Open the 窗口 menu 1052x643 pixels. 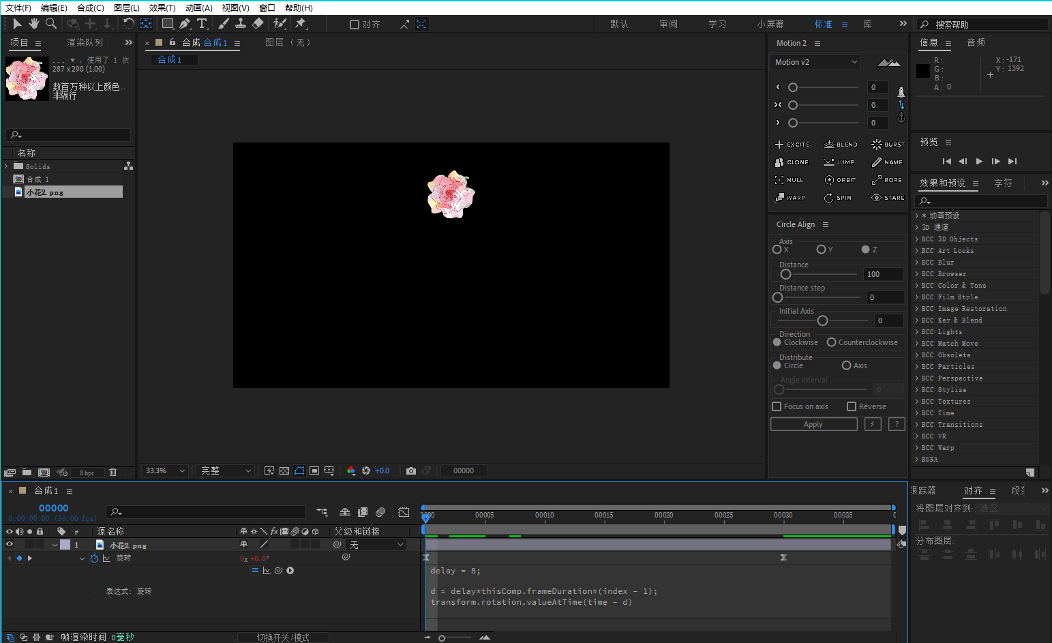tap(267, 8)
